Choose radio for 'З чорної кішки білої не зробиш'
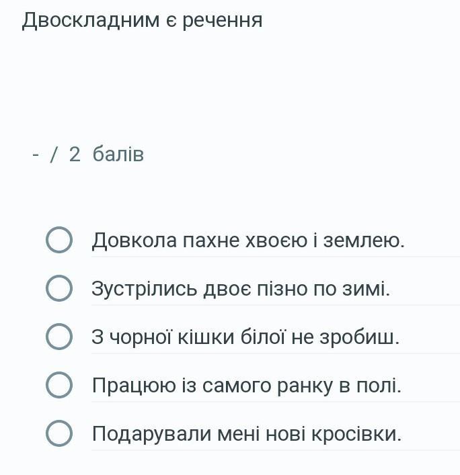Viewport: 460px width, 475px height. point(59,337)
